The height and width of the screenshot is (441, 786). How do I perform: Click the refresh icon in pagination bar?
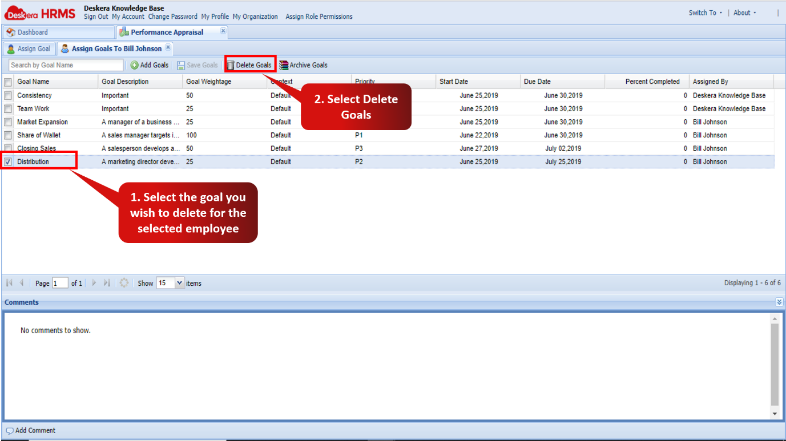tap(124, 283)
